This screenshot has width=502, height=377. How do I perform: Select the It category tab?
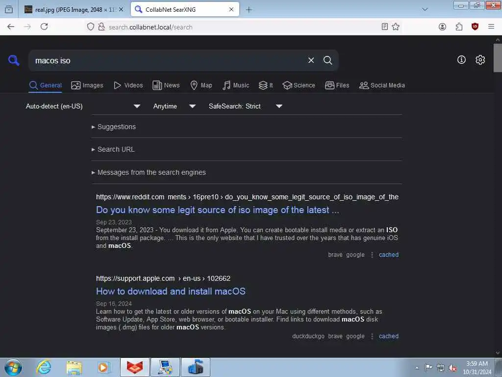pos(266,85)
